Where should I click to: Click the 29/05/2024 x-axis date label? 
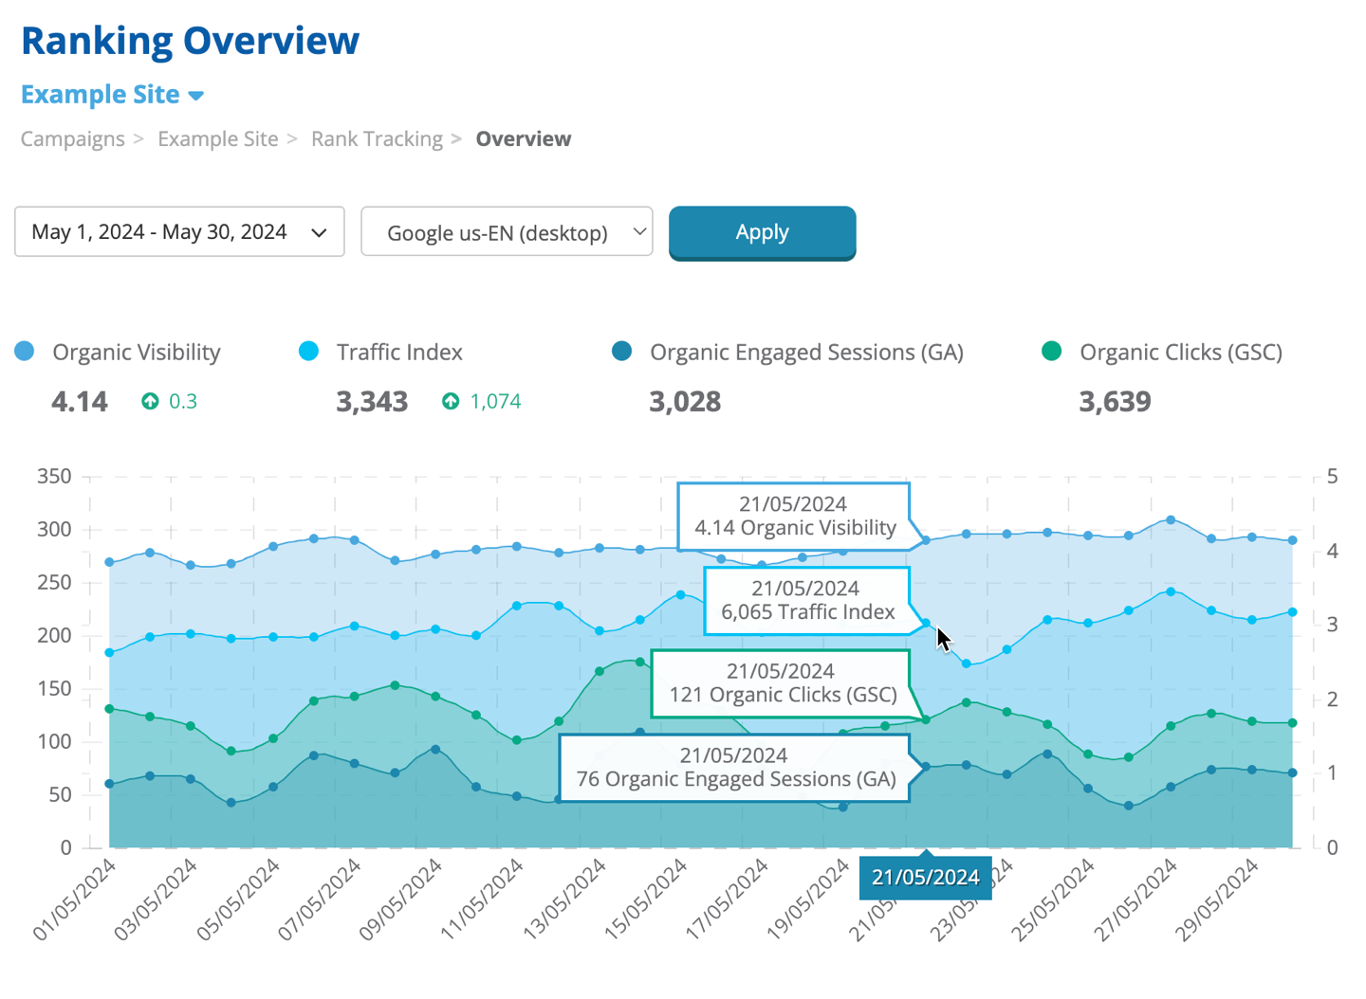click(x=1216, y=899)
